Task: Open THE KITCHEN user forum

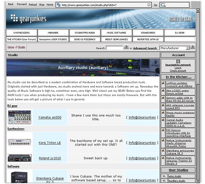Action: pos(21,39)
